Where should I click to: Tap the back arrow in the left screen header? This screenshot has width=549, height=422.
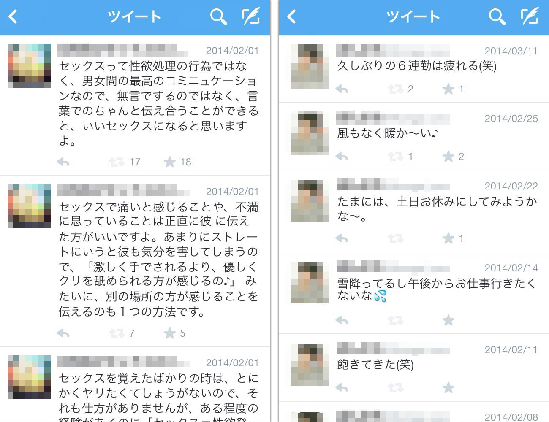pos(13,17)
